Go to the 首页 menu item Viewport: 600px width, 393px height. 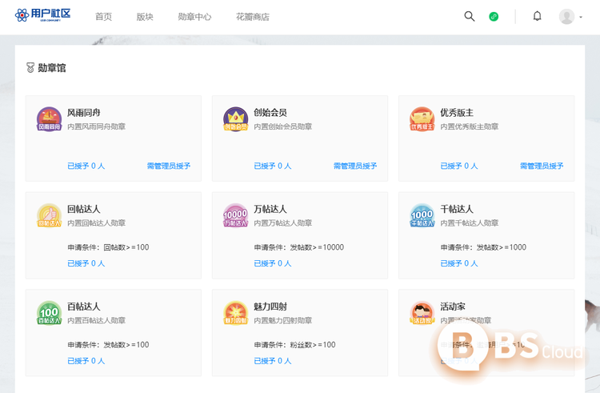point(103,17)
